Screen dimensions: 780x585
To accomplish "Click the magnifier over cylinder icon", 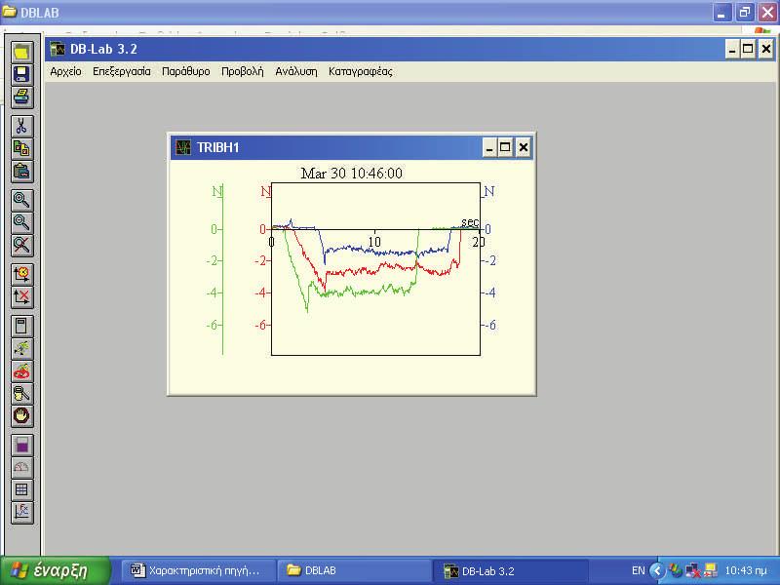I will 21,393.
